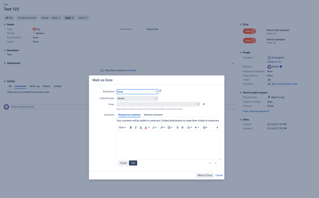This screenshot has width=319, height=198.
Task: Click the undo arrow in editor
Action: coord(210,163)
